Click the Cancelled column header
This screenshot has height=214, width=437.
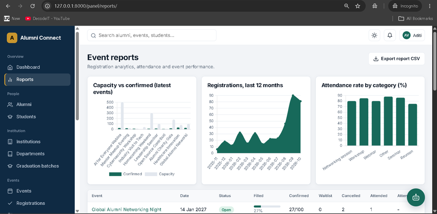tap(351, 196)
